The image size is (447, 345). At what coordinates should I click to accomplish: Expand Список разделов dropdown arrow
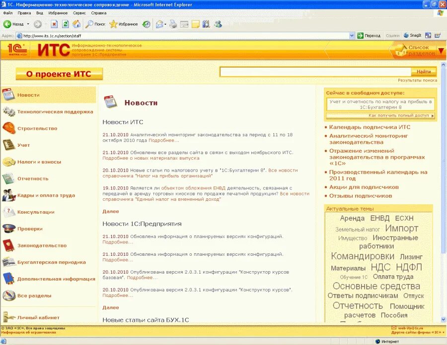[x=441, y=51]
